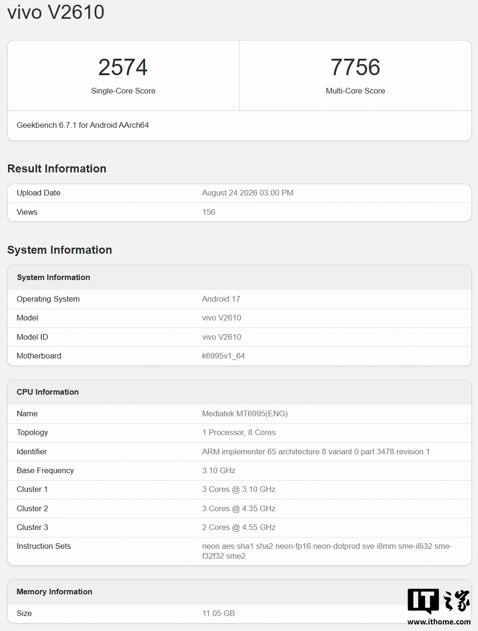Click the Memory Information table header

point(54,592)
